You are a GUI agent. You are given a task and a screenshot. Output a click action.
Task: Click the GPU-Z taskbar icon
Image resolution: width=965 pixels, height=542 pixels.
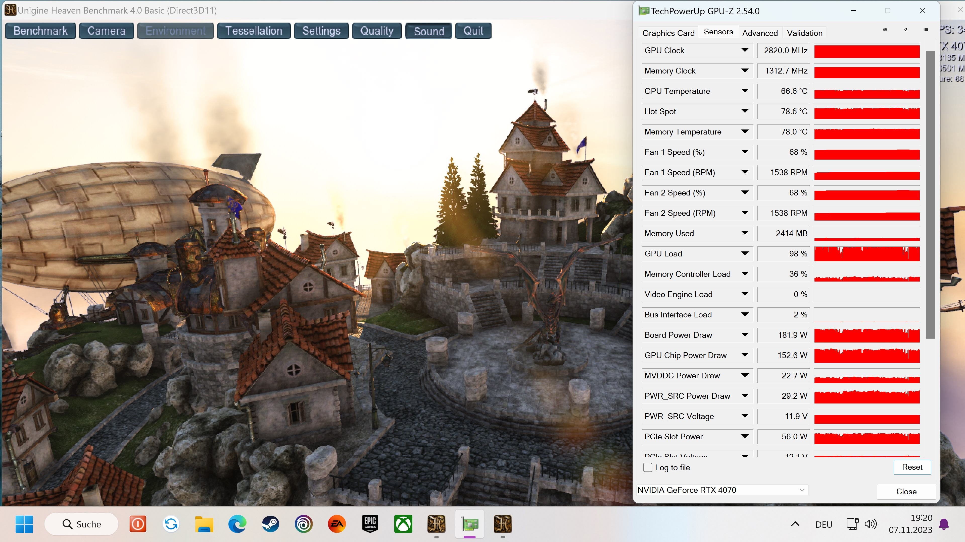tap(470, 524)
